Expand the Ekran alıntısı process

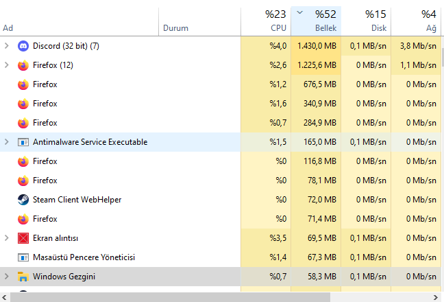tap(7, 238)
